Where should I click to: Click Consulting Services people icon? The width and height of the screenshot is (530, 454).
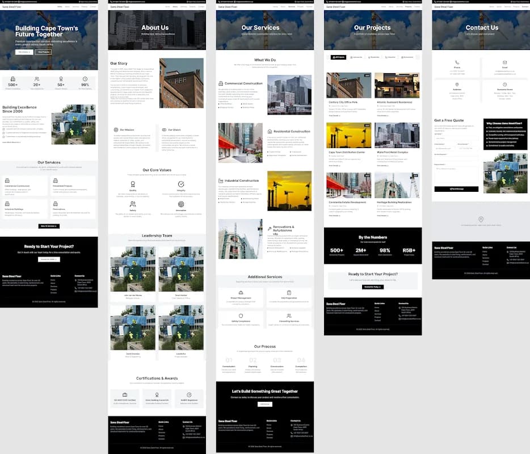click(x=289, y=316)
